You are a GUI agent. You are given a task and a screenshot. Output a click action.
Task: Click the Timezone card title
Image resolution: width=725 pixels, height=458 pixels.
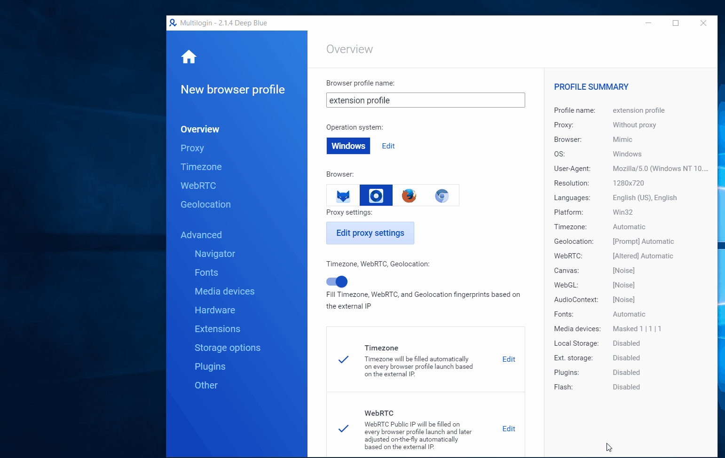coord(381,348)
